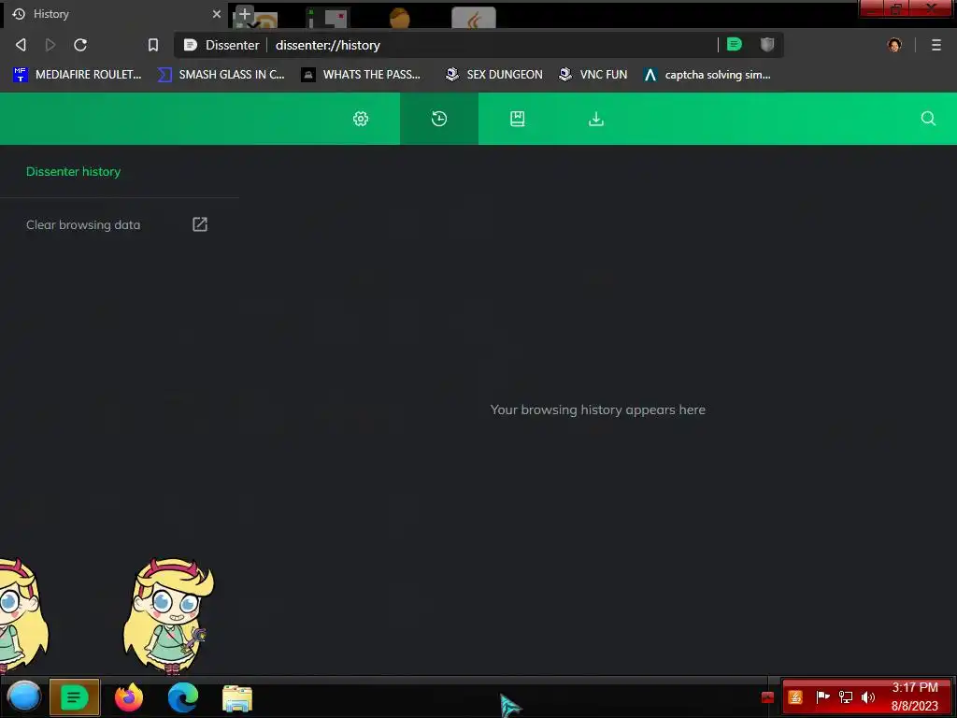Image resolution: width=957 pixels, height=718 pixels.
Task: Open the network tray icon
Action: click(845, 696)
